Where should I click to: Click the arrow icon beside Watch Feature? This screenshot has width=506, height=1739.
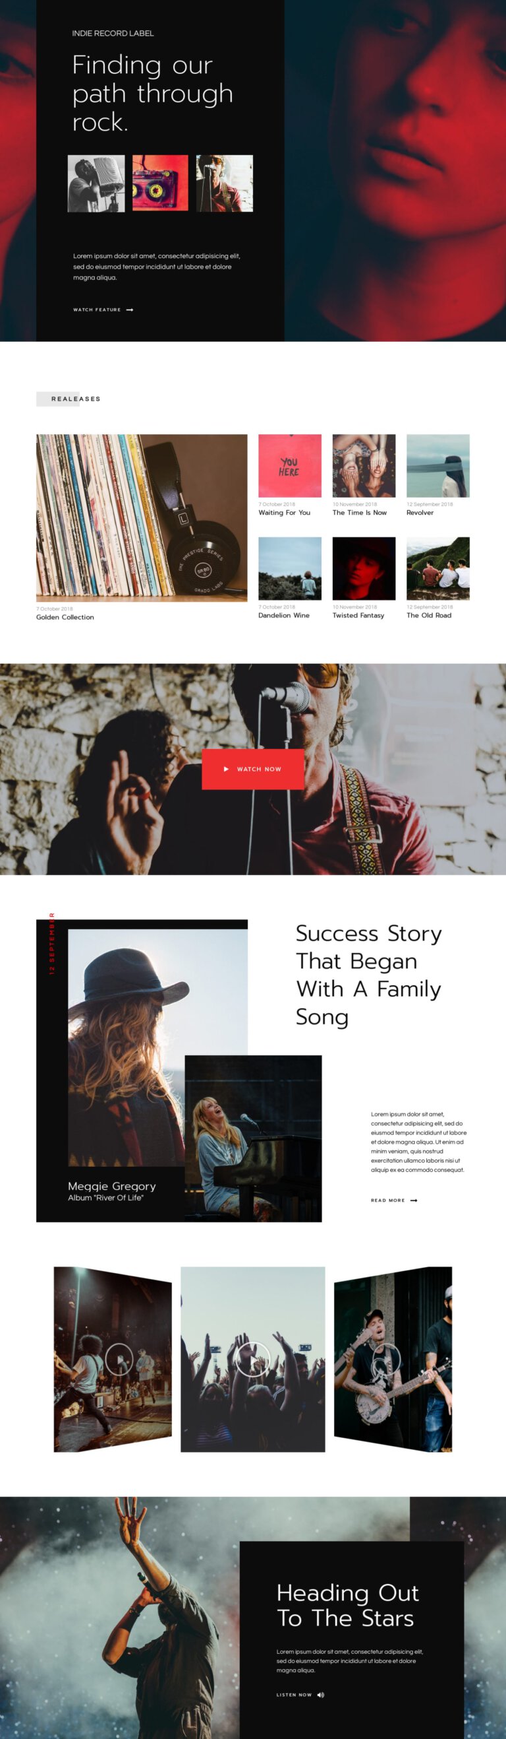click(130, 310)
